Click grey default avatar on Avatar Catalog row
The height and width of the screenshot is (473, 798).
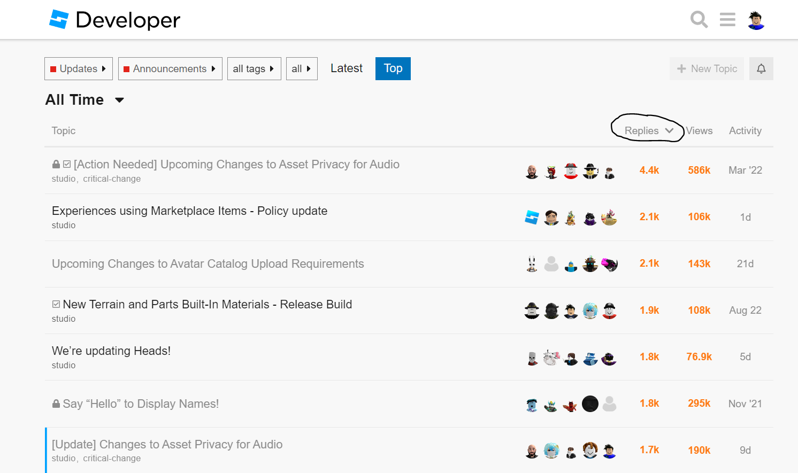[x=551, y=264]
